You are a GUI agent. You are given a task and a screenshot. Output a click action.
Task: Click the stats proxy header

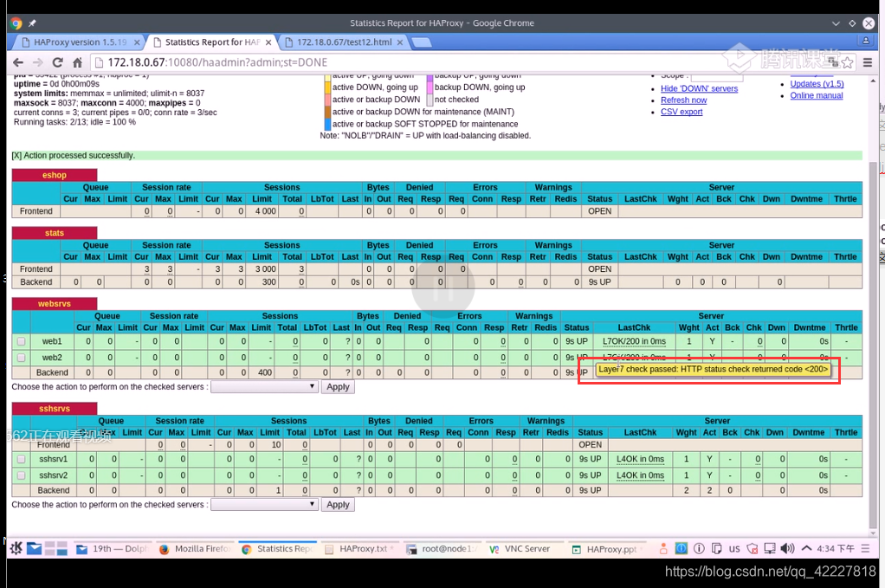coord(55,233)
